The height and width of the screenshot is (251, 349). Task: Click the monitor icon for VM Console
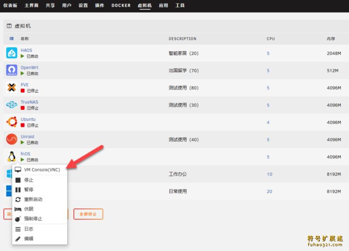18,170
